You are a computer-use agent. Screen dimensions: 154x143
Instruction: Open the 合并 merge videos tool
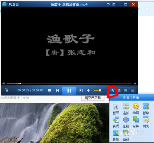pos(136,122)
